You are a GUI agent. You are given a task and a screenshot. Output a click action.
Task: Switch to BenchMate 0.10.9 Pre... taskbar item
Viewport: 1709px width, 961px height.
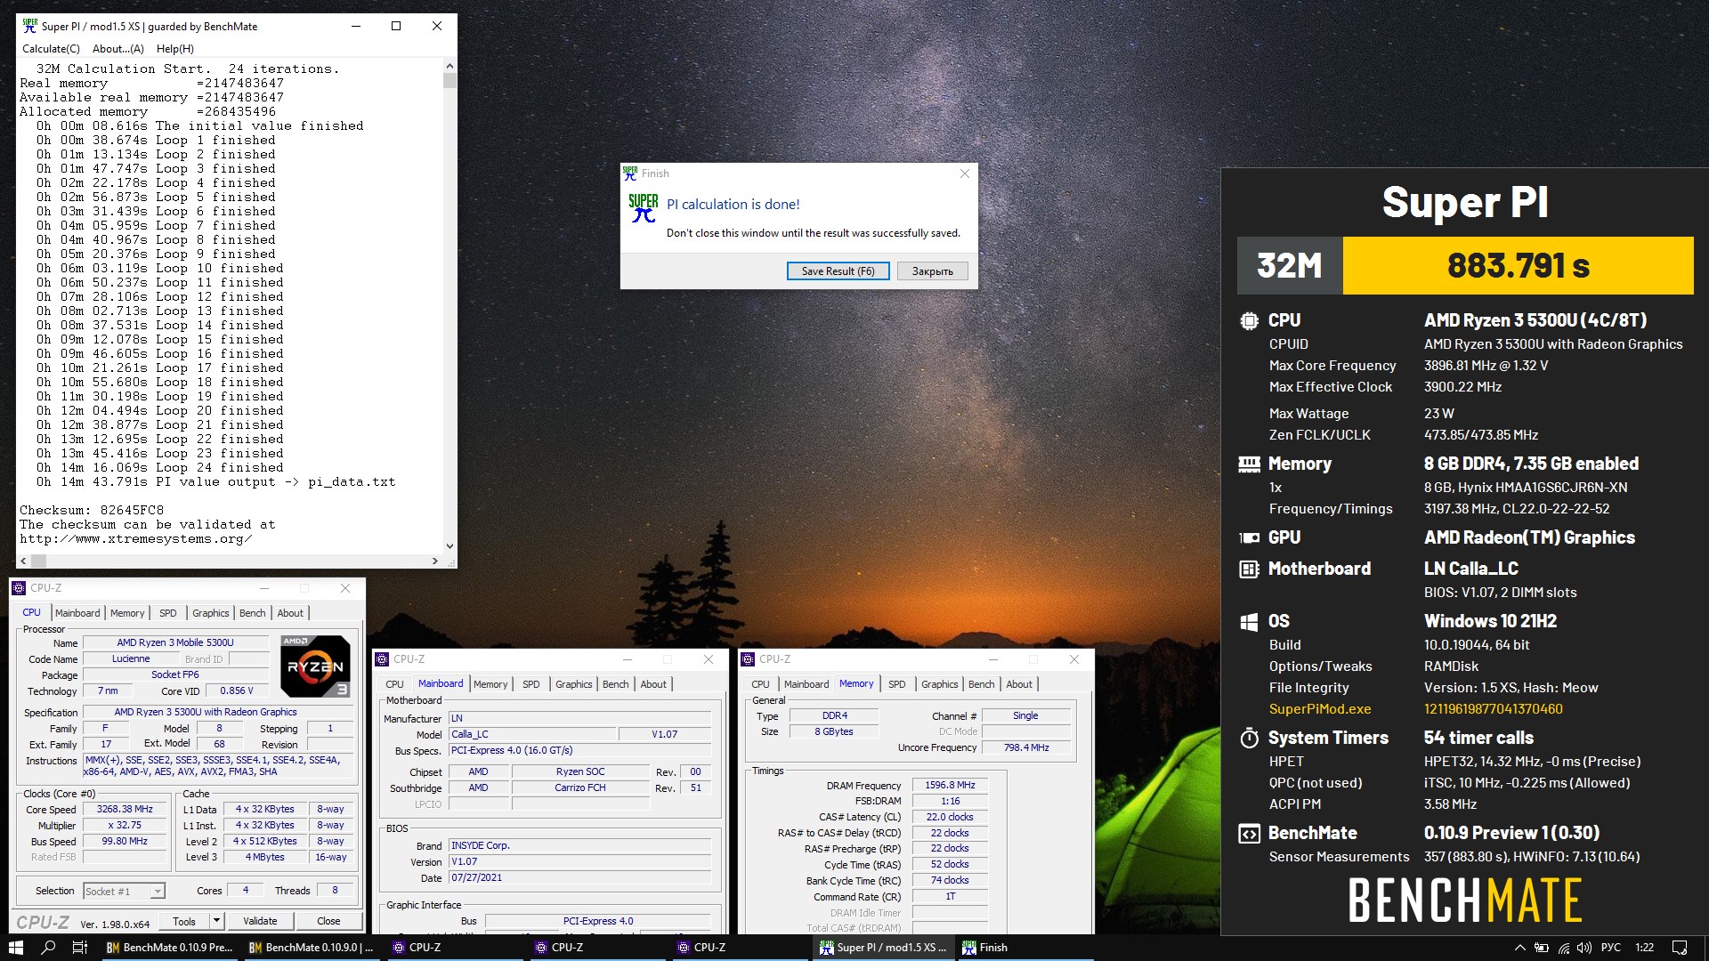169,948
